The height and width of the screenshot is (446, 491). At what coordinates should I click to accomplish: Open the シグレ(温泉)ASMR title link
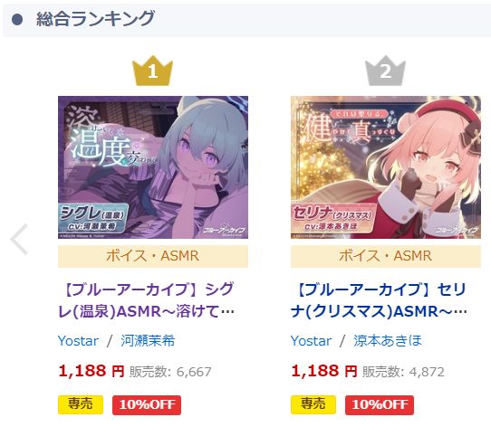point(147,300)
